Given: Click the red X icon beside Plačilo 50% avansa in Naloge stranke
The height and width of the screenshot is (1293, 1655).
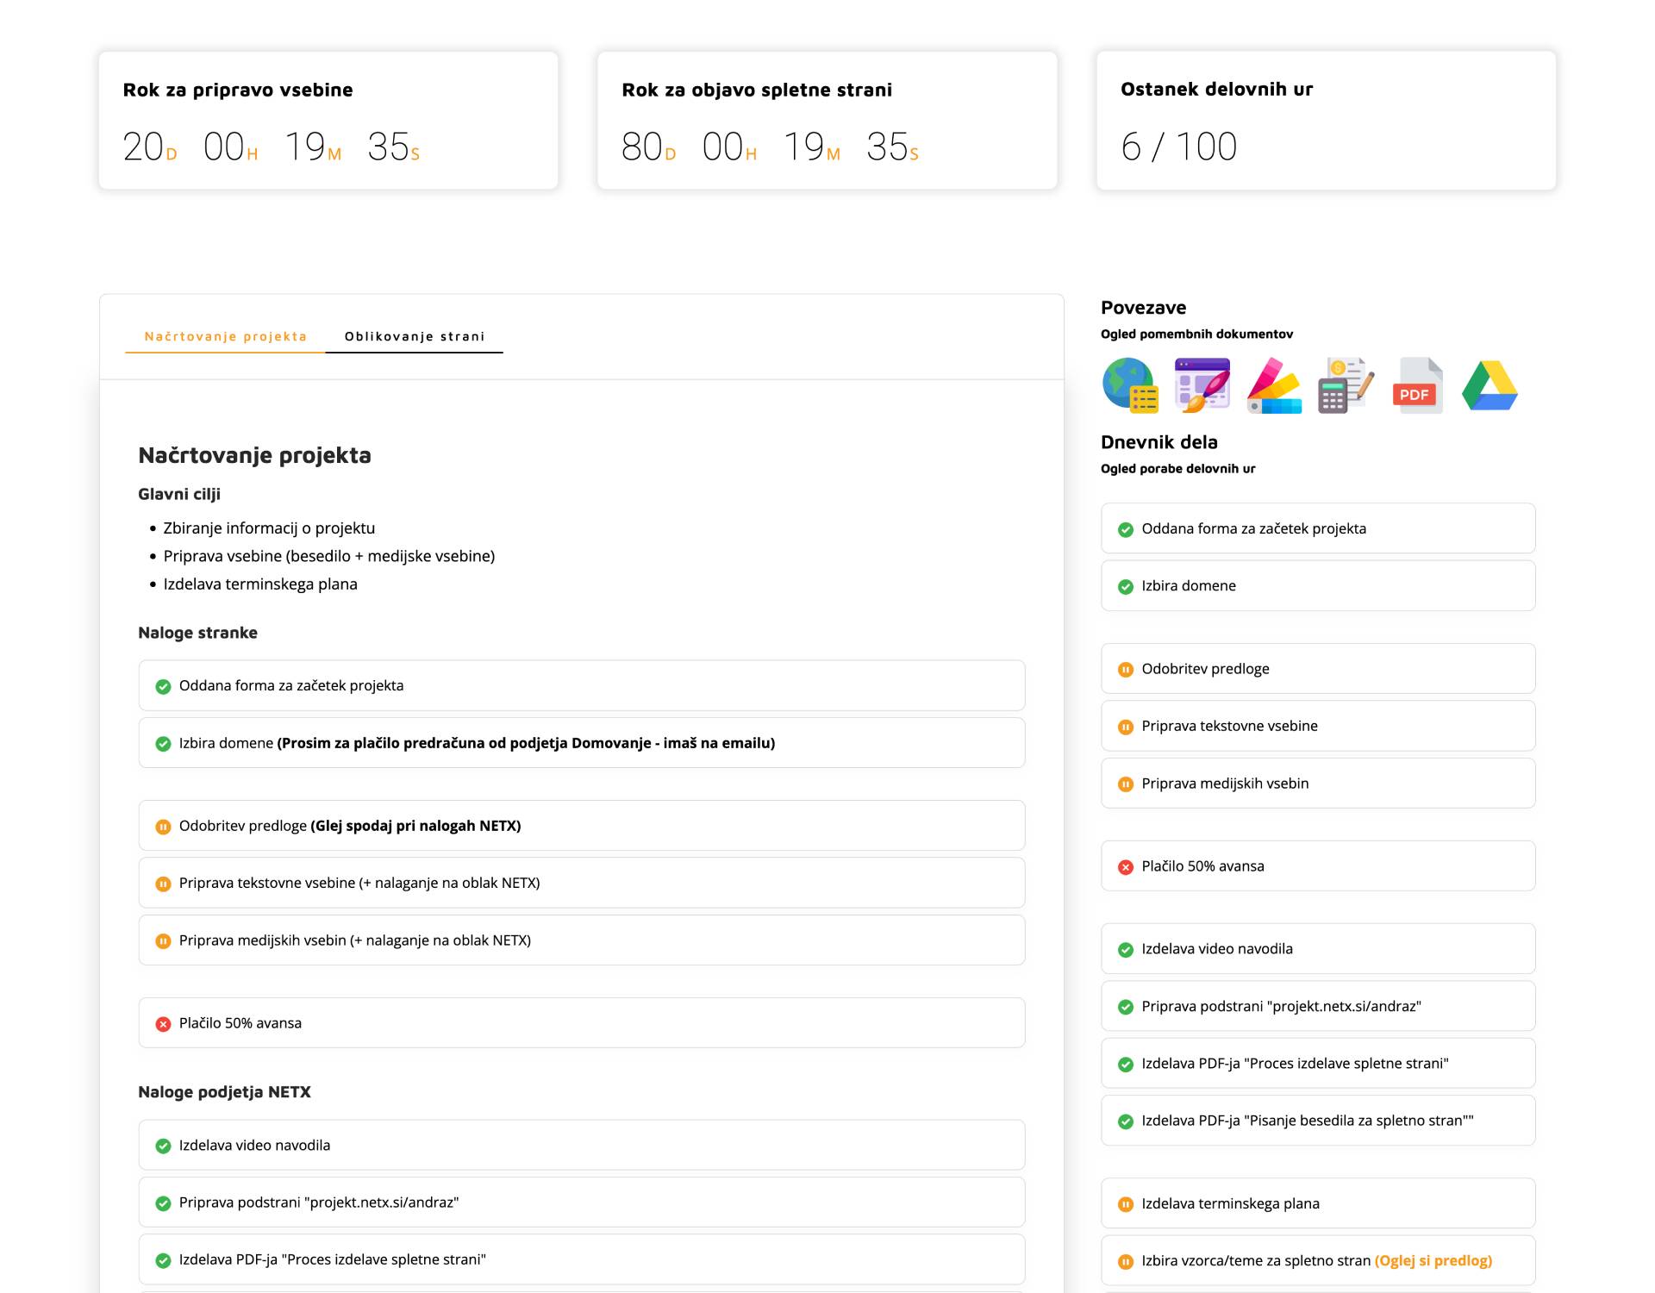Looking at the screenshot, I should point(163,1024).
